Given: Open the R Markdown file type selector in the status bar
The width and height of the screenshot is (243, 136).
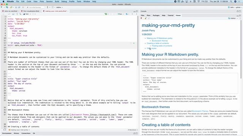Looking at the screenshot, I should click(x=133, y=130).
